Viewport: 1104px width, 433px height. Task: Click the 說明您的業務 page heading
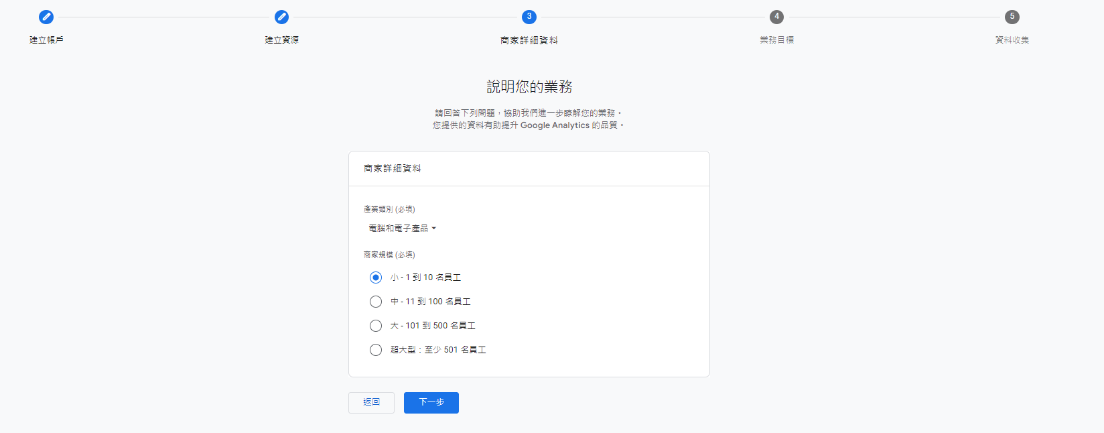coord(529,87)
